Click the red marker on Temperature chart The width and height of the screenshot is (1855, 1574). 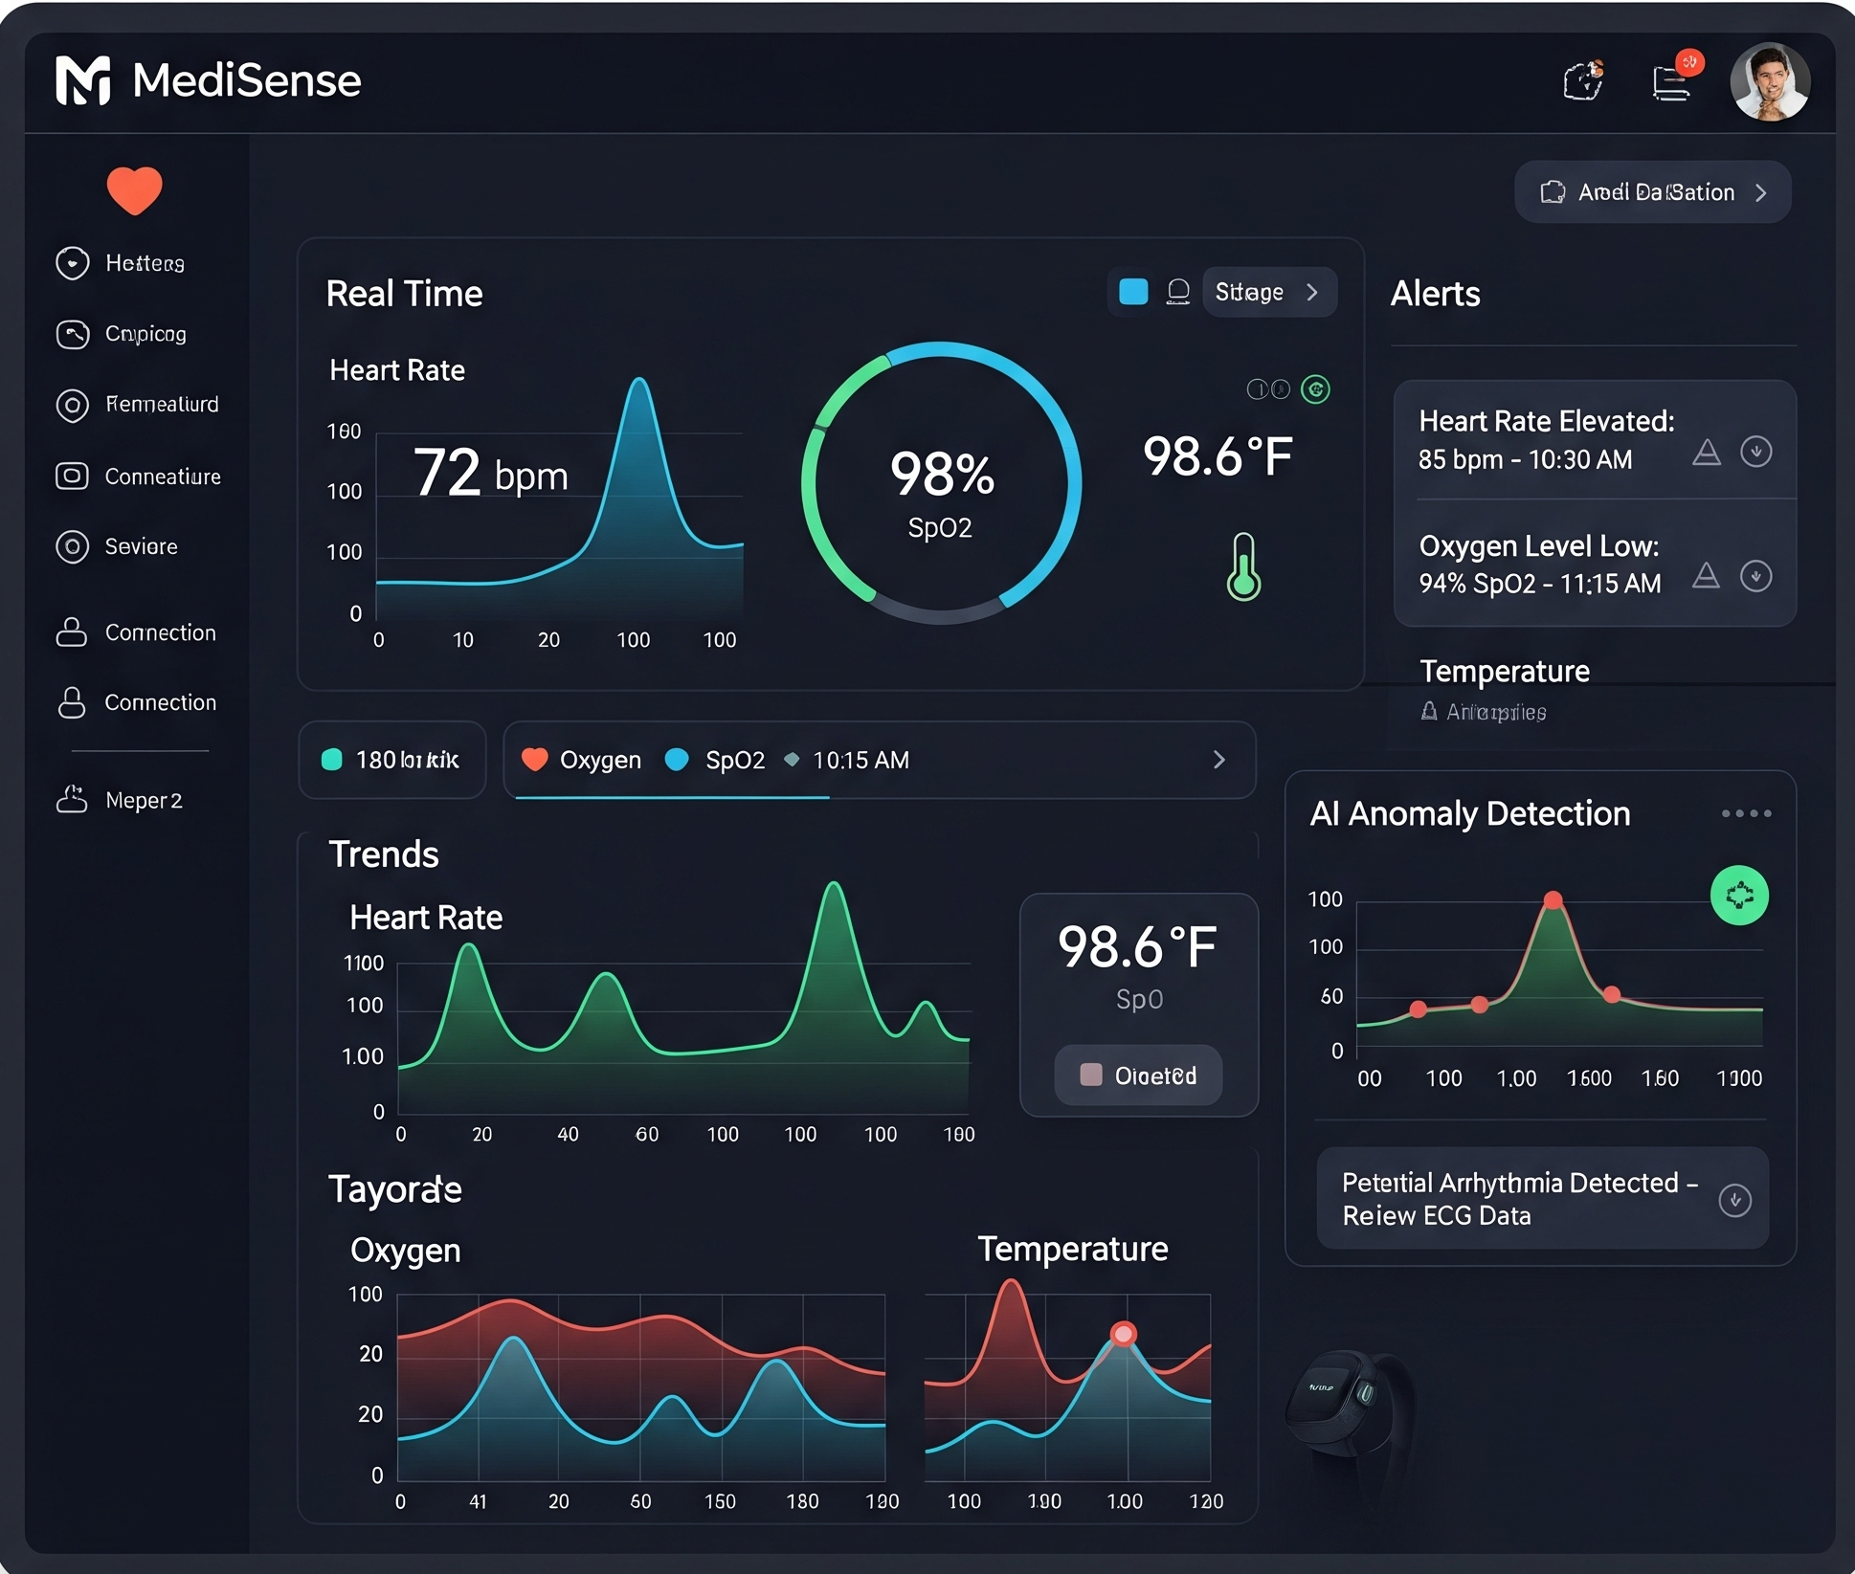1123,1334
